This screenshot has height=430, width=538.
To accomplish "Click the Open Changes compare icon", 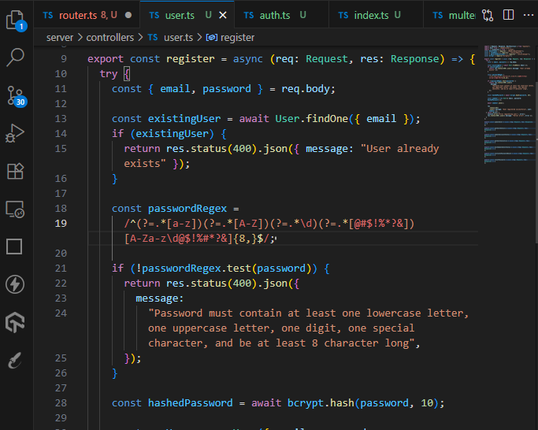I will point(488,15).
